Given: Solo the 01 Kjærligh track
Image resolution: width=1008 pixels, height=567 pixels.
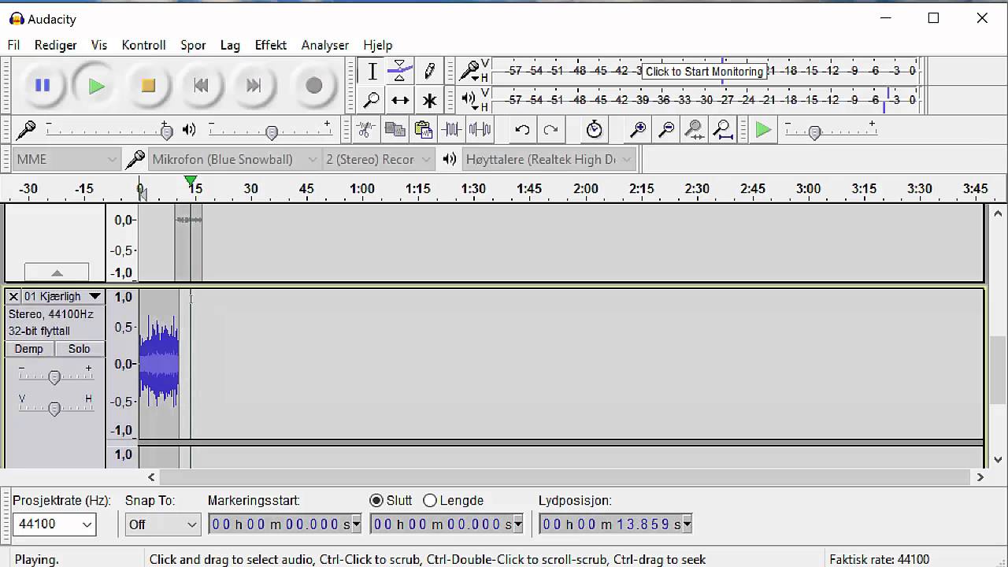Looking at the screenshot, I should coord(79,349).
